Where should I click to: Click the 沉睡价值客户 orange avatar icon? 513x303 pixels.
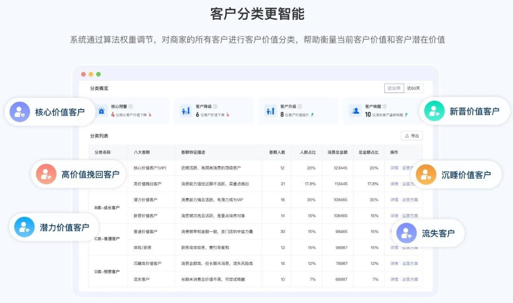click(426, 175)
